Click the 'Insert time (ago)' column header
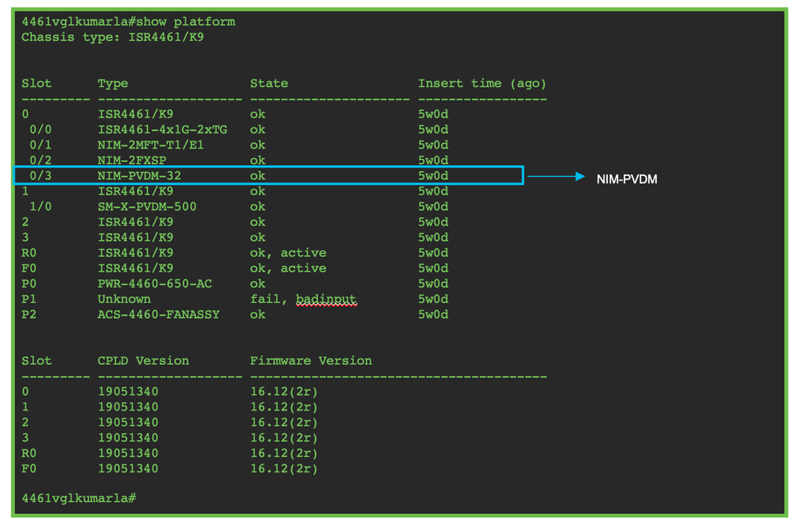 point(482,84)
